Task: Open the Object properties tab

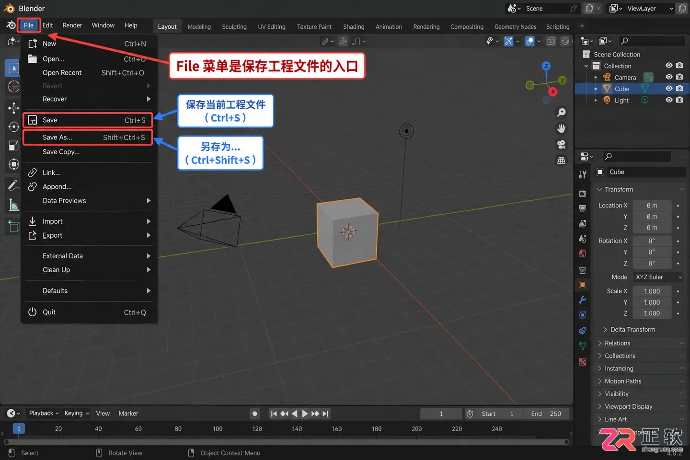Action: point(583,285)
